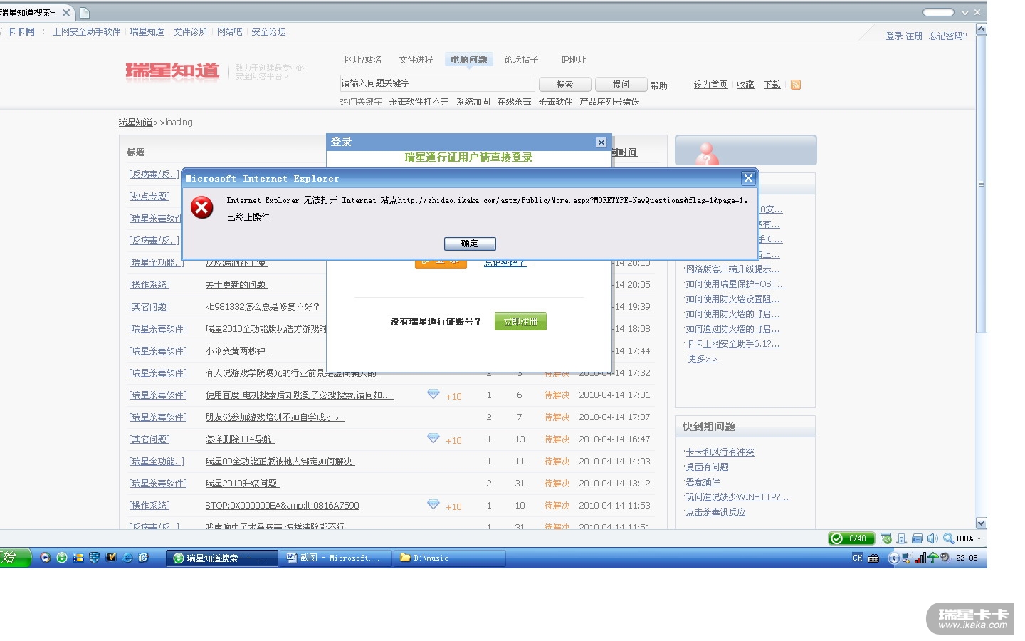The image size is (1025, 641).
Task: Click 确定 in the error dialog
Action: pyautogui.click(x=470, y=244)
